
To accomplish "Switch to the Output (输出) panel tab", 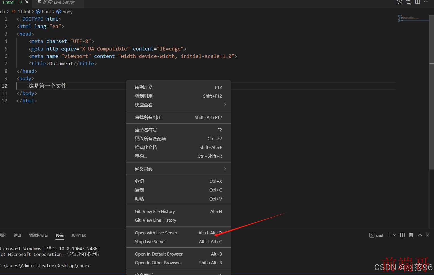I will click(17, 235).
